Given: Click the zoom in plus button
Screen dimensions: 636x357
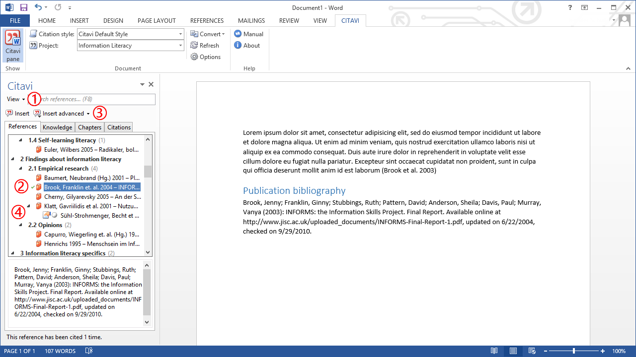Looking at the screenshot, I should click(603, 351).
